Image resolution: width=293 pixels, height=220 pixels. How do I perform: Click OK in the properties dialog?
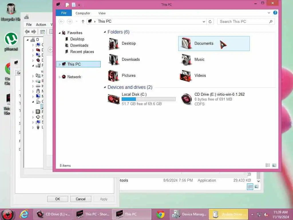point(58,199)
